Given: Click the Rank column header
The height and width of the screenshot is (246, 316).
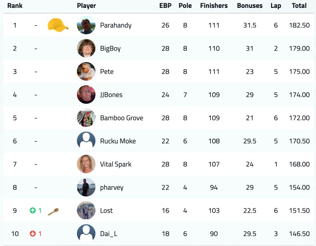Looking at the screenshot, I should (x=15, y=6).
